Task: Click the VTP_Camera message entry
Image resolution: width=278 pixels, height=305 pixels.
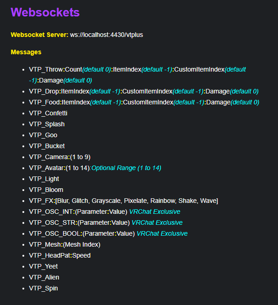Action: pos(59,157)
